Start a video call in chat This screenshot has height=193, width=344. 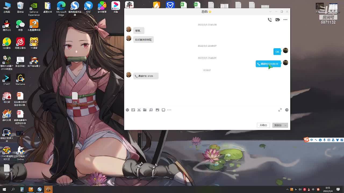point(278,20)
